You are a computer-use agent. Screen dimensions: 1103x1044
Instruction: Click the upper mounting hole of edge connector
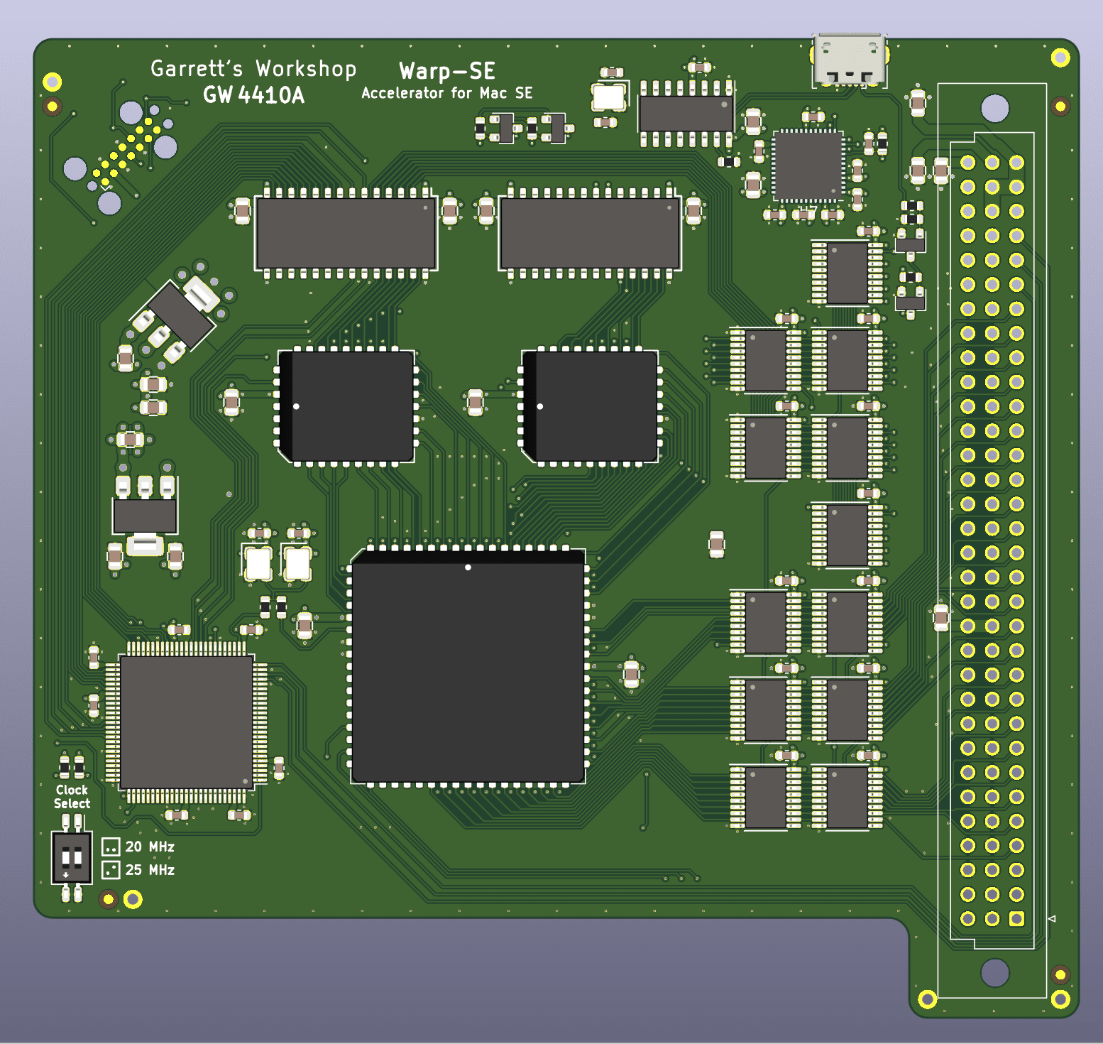994,109
